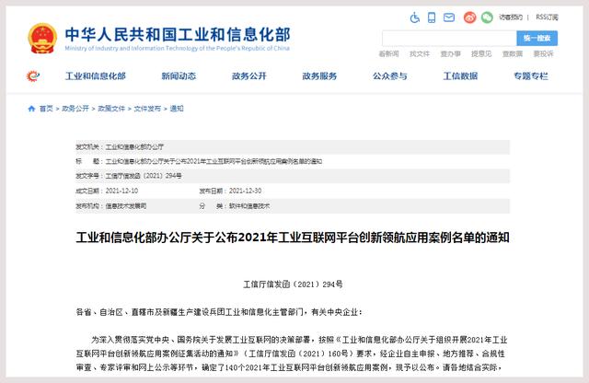Open 新闻动态 nav menu

(179, 76)
